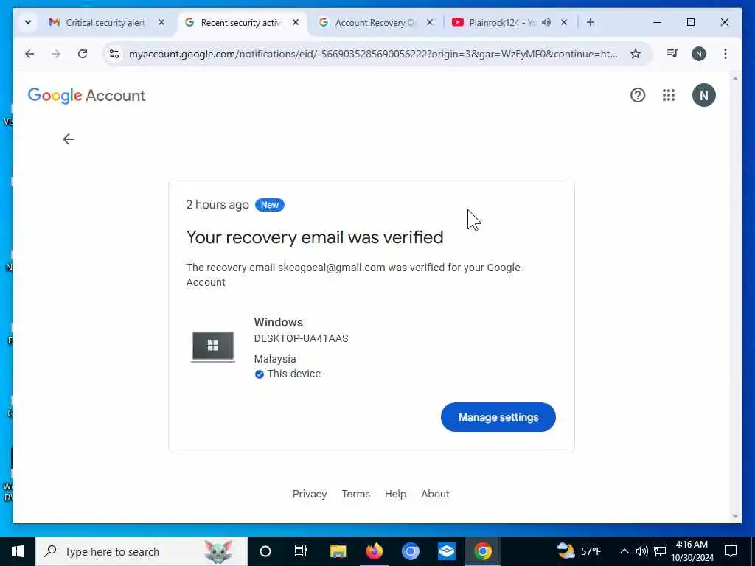This screenshot has width=755, height=566.
Task: Click the myaccount.google.com address bar
Action: pos(373,54)
